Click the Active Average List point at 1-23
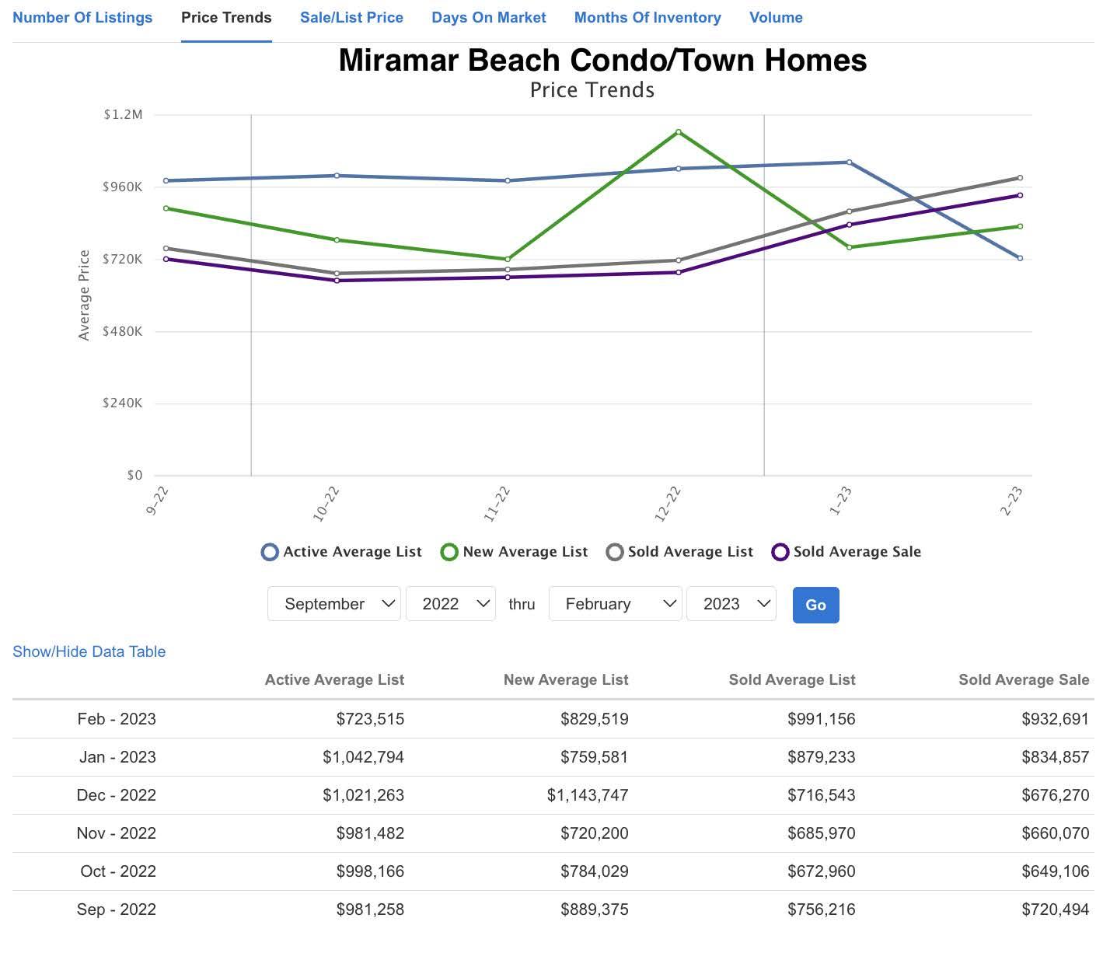1110x967 pixels. [849, 162]
